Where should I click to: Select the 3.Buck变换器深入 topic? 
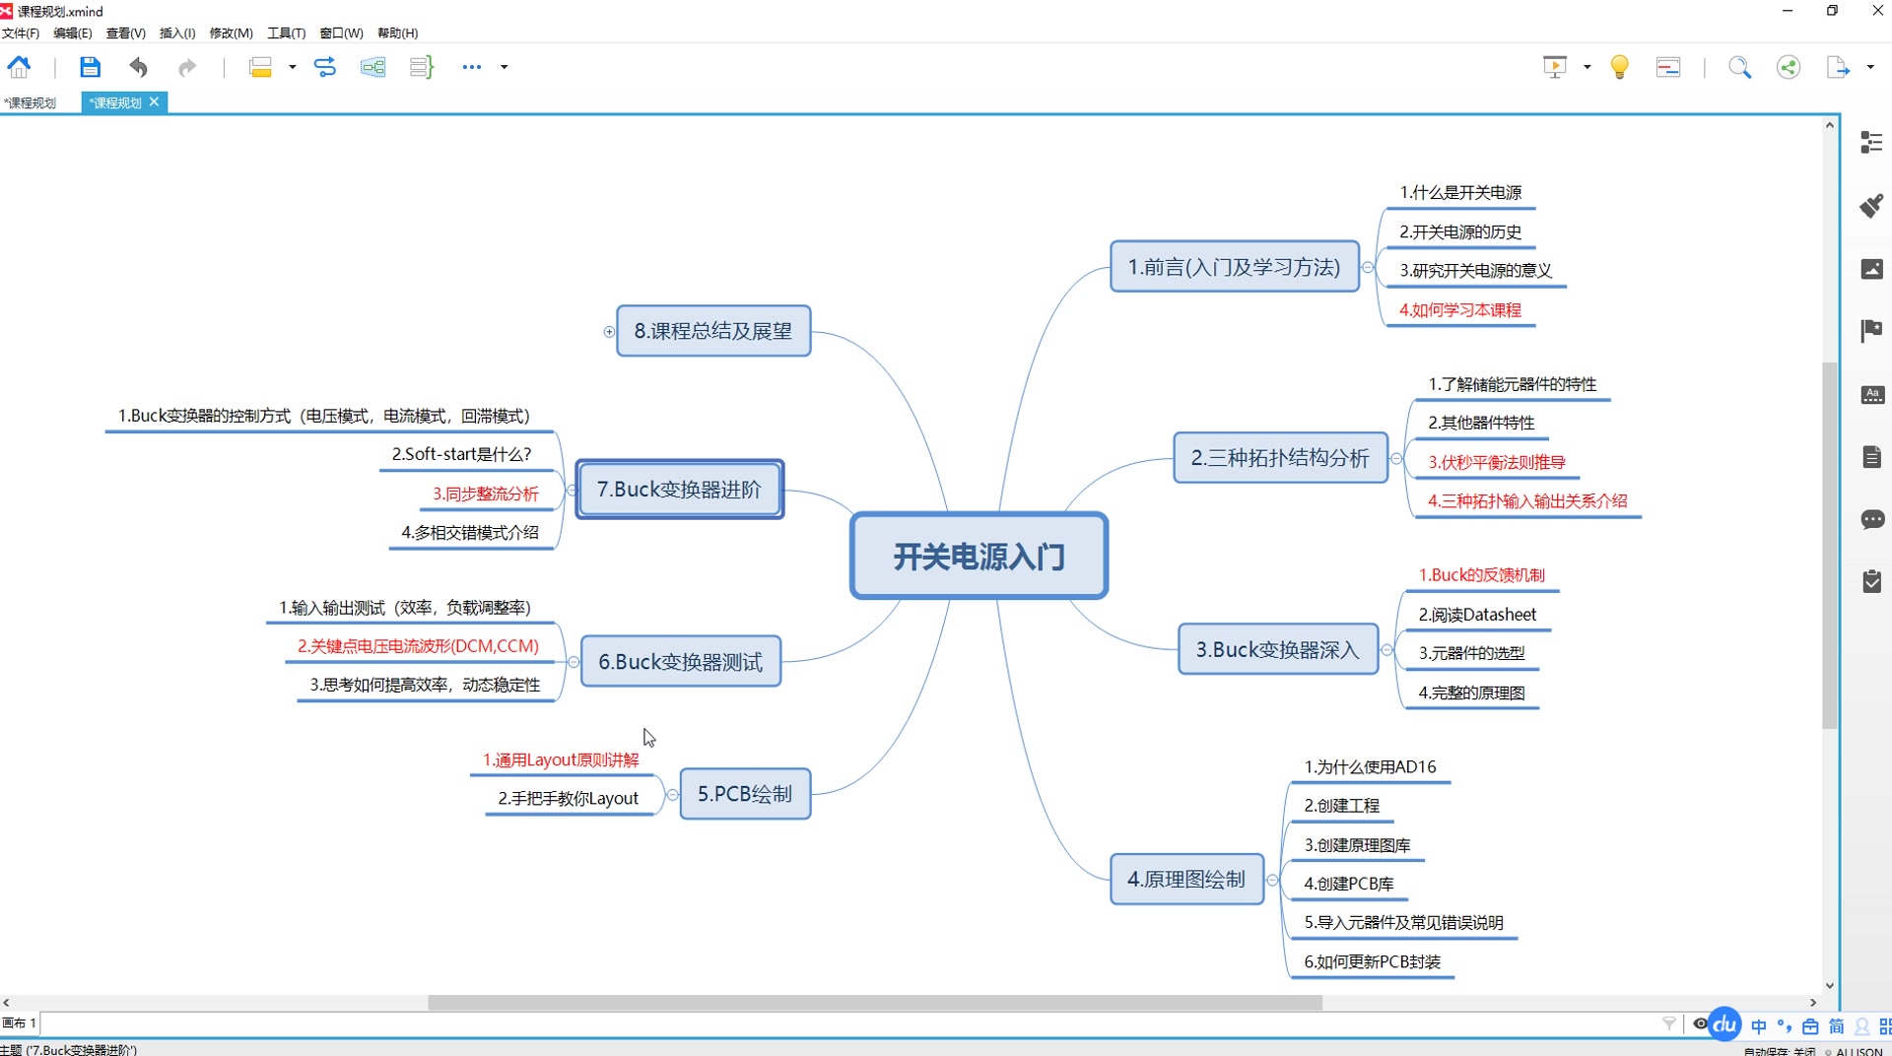tap(1278, 649)
